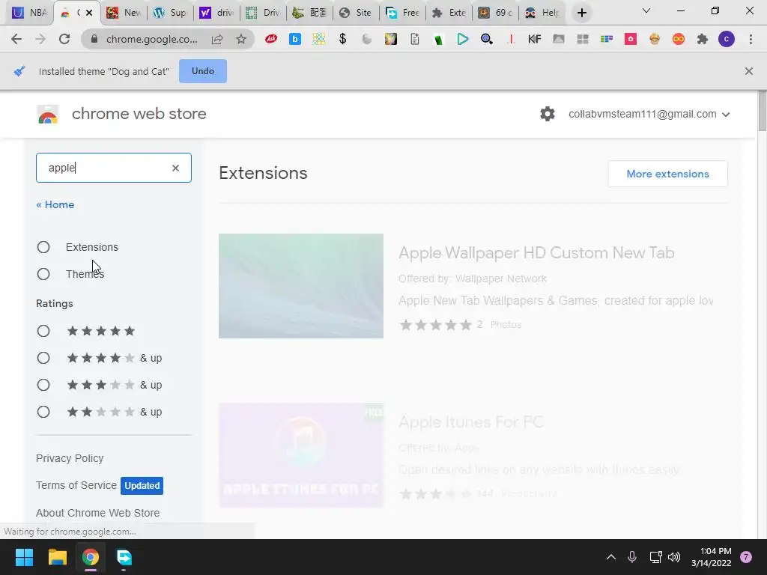
Task: Click the Ask extension icon in toolbar
Action: (x=270, y=39)
